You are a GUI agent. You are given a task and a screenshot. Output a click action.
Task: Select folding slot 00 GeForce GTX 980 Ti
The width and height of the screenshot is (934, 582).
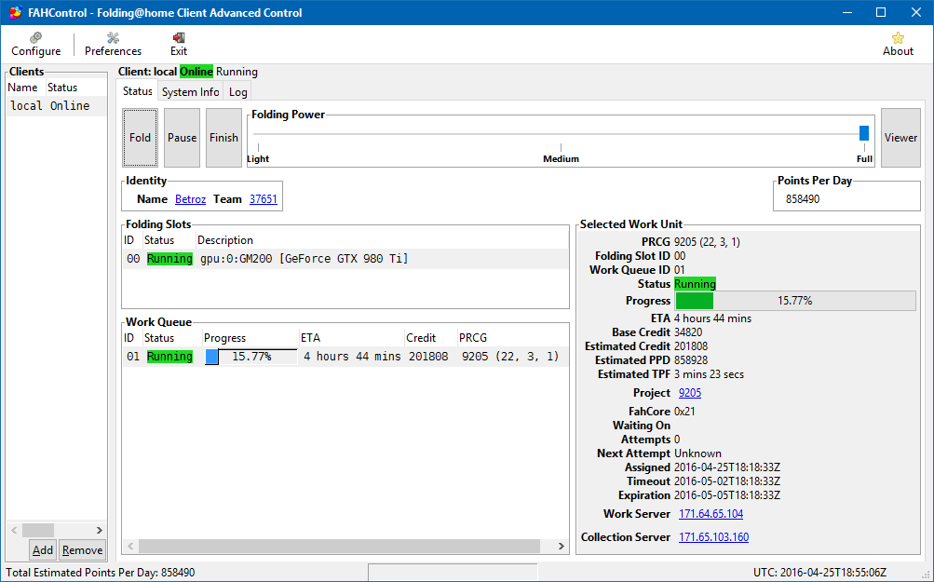[x=345, y=259]
